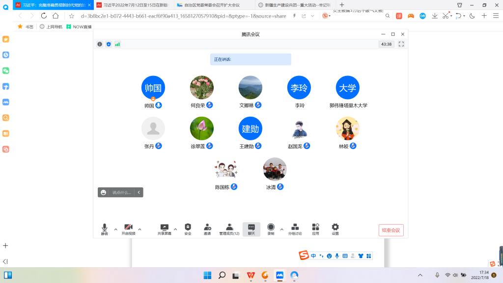Viewport: 503px width, 283px height.
Task: Open the 分组讨论 breakout rooms
Action: (x=295, y=229)
